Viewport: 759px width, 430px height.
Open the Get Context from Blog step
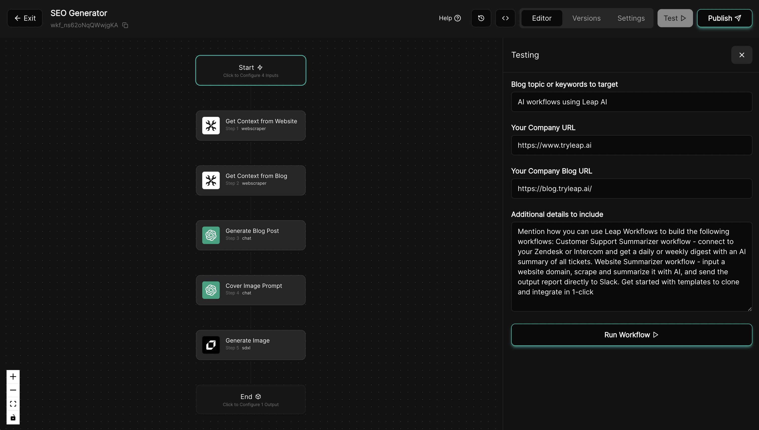[x=251, y=180]
